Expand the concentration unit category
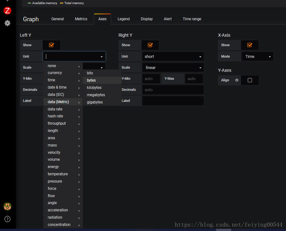Viewport: 286px width, 231px height. (63, 225)
